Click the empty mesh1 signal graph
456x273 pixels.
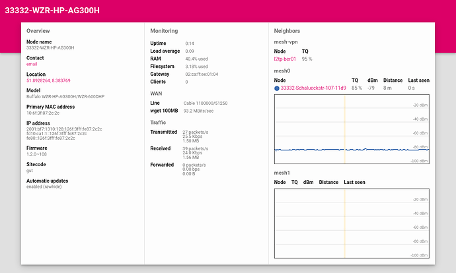pos(352,224)
